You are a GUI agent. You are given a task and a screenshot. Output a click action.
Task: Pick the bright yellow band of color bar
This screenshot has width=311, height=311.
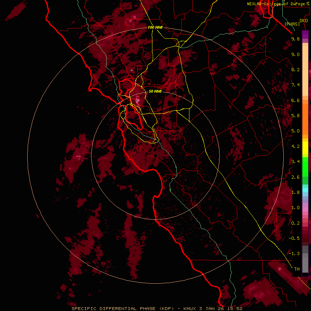pyautogui.click(x=305, y=148)
